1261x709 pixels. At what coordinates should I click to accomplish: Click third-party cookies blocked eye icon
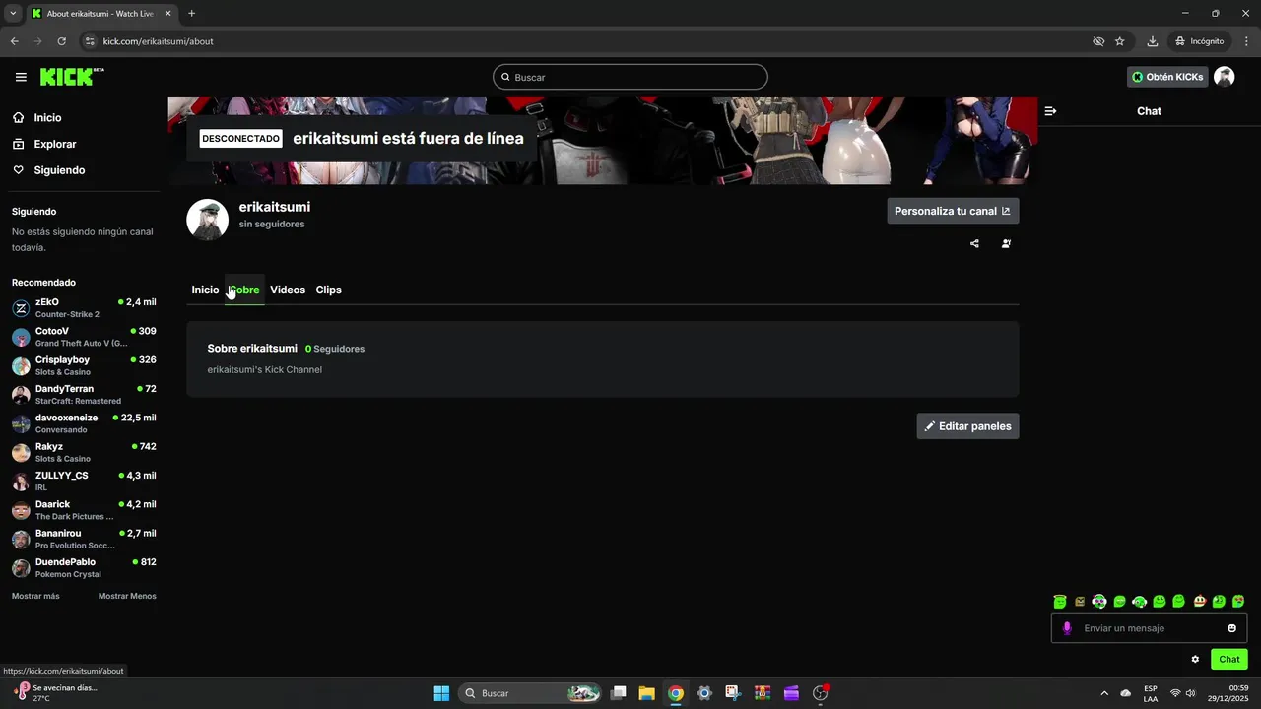1098,41
